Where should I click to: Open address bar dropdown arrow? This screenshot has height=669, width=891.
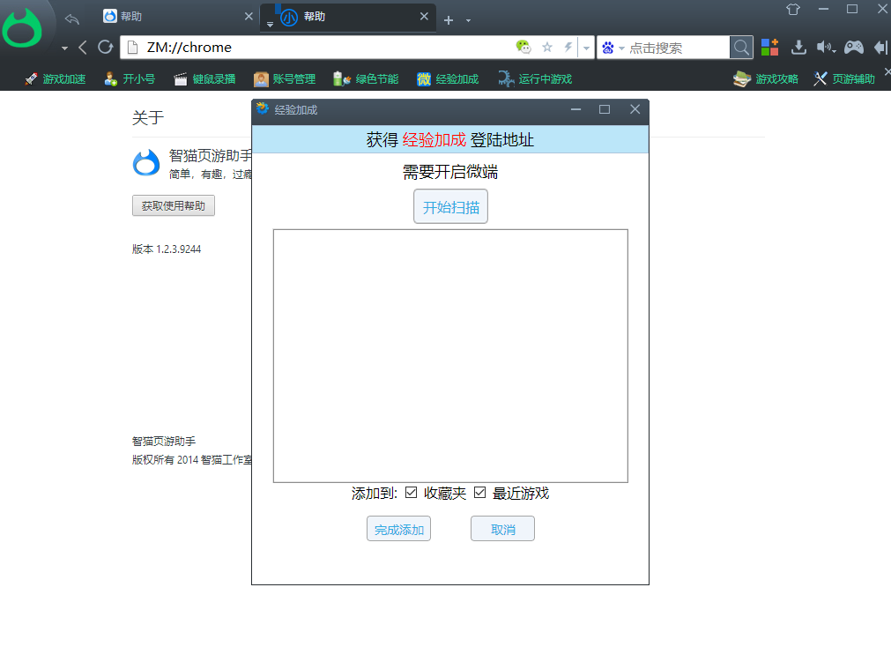click(x=586, y=48)
